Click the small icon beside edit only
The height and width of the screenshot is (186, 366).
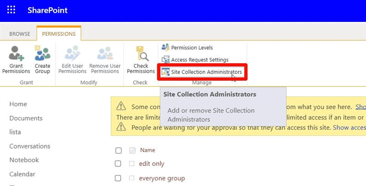click(132, 164)
